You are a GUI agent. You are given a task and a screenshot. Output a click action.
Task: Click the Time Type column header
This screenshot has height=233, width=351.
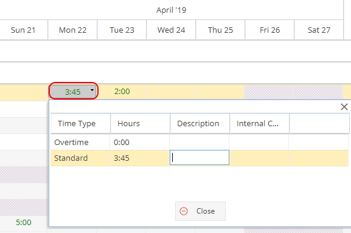pyautogui.click(x=80, y=123)
